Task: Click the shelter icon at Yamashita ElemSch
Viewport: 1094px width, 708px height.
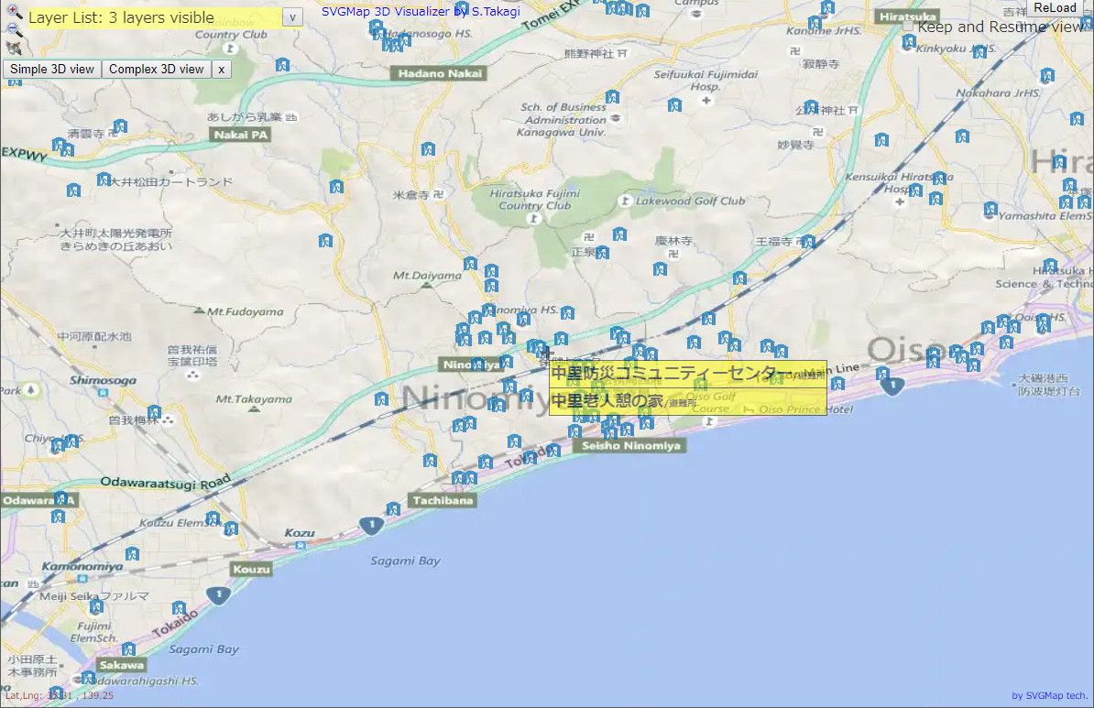Action: click(x=990, y=209)
